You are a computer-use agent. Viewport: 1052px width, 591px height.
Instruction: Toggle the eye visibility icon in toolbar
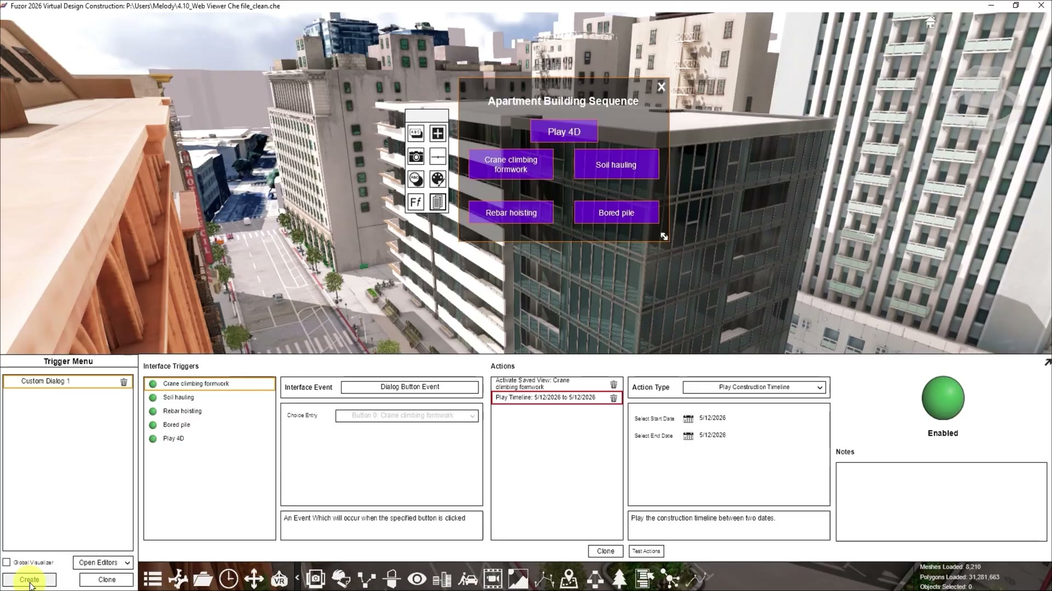[x=417, y=578]
